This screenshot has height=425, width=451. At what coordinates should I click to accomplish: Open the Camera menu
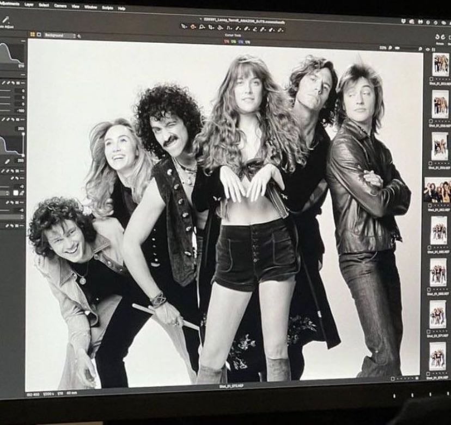(x=60, y=6)
